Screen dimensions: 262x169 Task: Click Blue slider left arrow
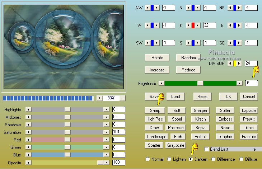click(x=28, y=155)
